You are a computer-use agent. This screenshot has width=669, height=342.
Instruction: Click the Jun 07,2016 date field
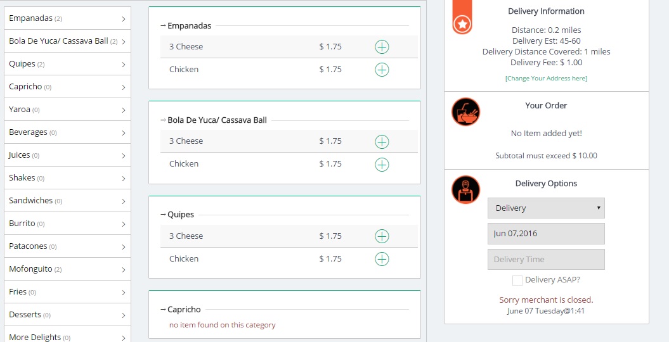(546, 234)
